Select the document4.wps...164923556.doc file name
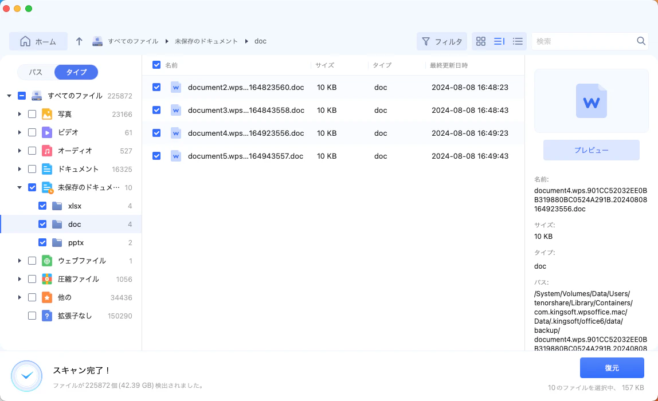 tap(246, 133)
